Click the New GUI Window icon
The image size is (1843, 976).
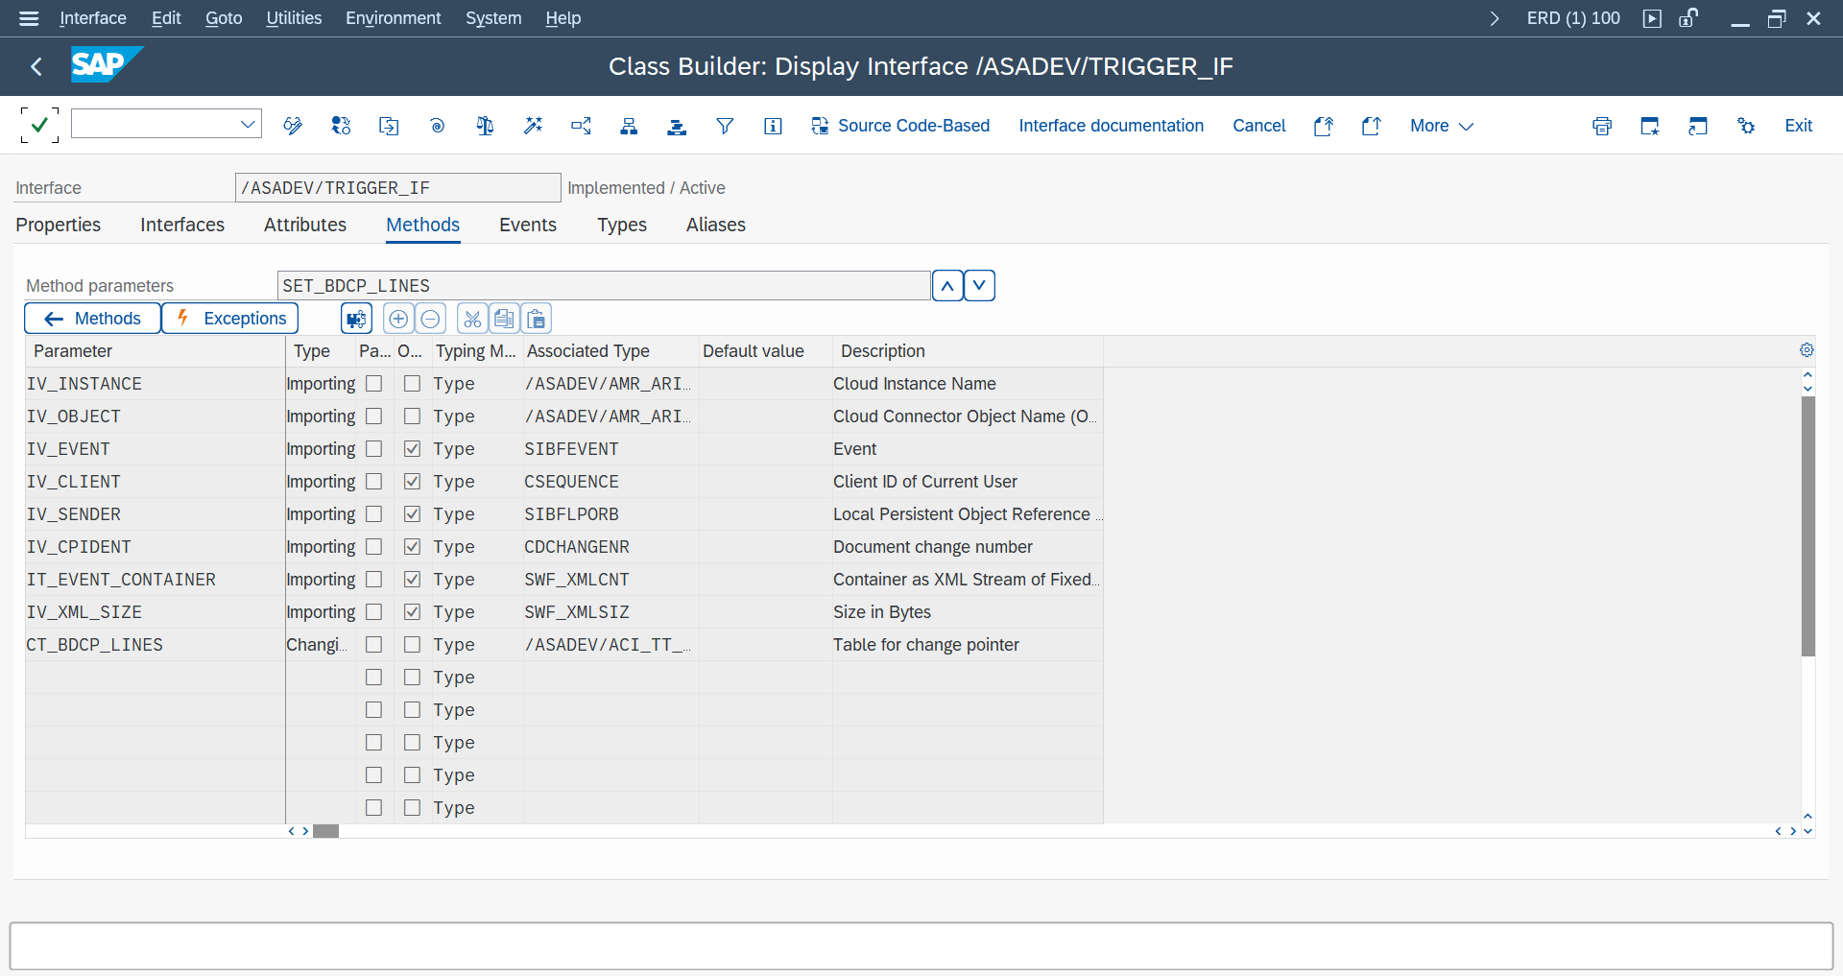click(1650, 126)
